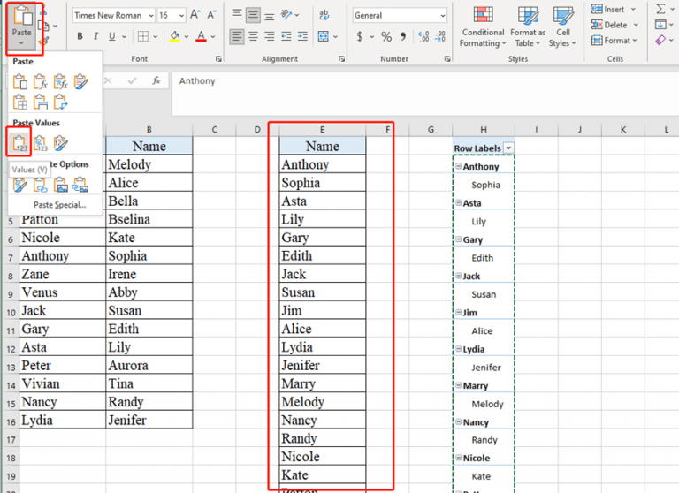Collapse the Jack pivot row group
679x493 pixels.
click(x=458, y=277)
